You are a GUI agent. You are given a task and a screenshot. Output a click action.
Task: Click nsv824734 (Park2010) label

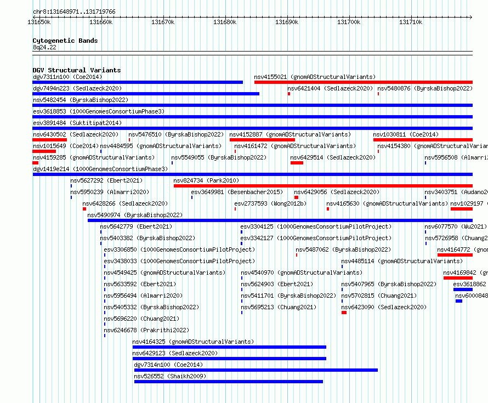[x=206, y=180]
